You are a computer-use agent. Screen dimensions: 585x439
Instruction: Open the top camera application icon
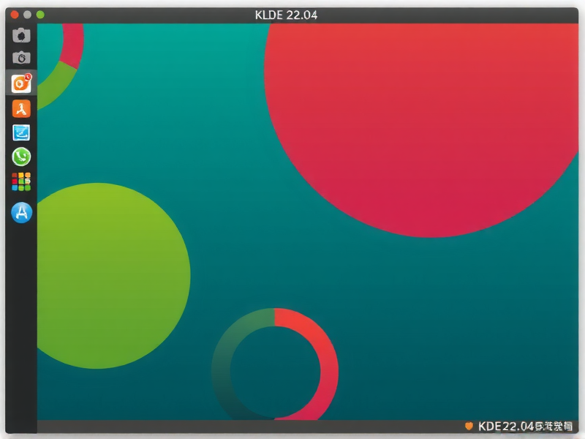tap(20, 34)
